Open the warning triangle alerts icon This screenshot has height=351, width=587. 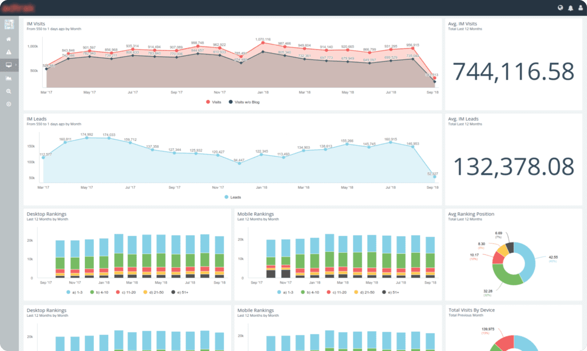coord(9,52)
